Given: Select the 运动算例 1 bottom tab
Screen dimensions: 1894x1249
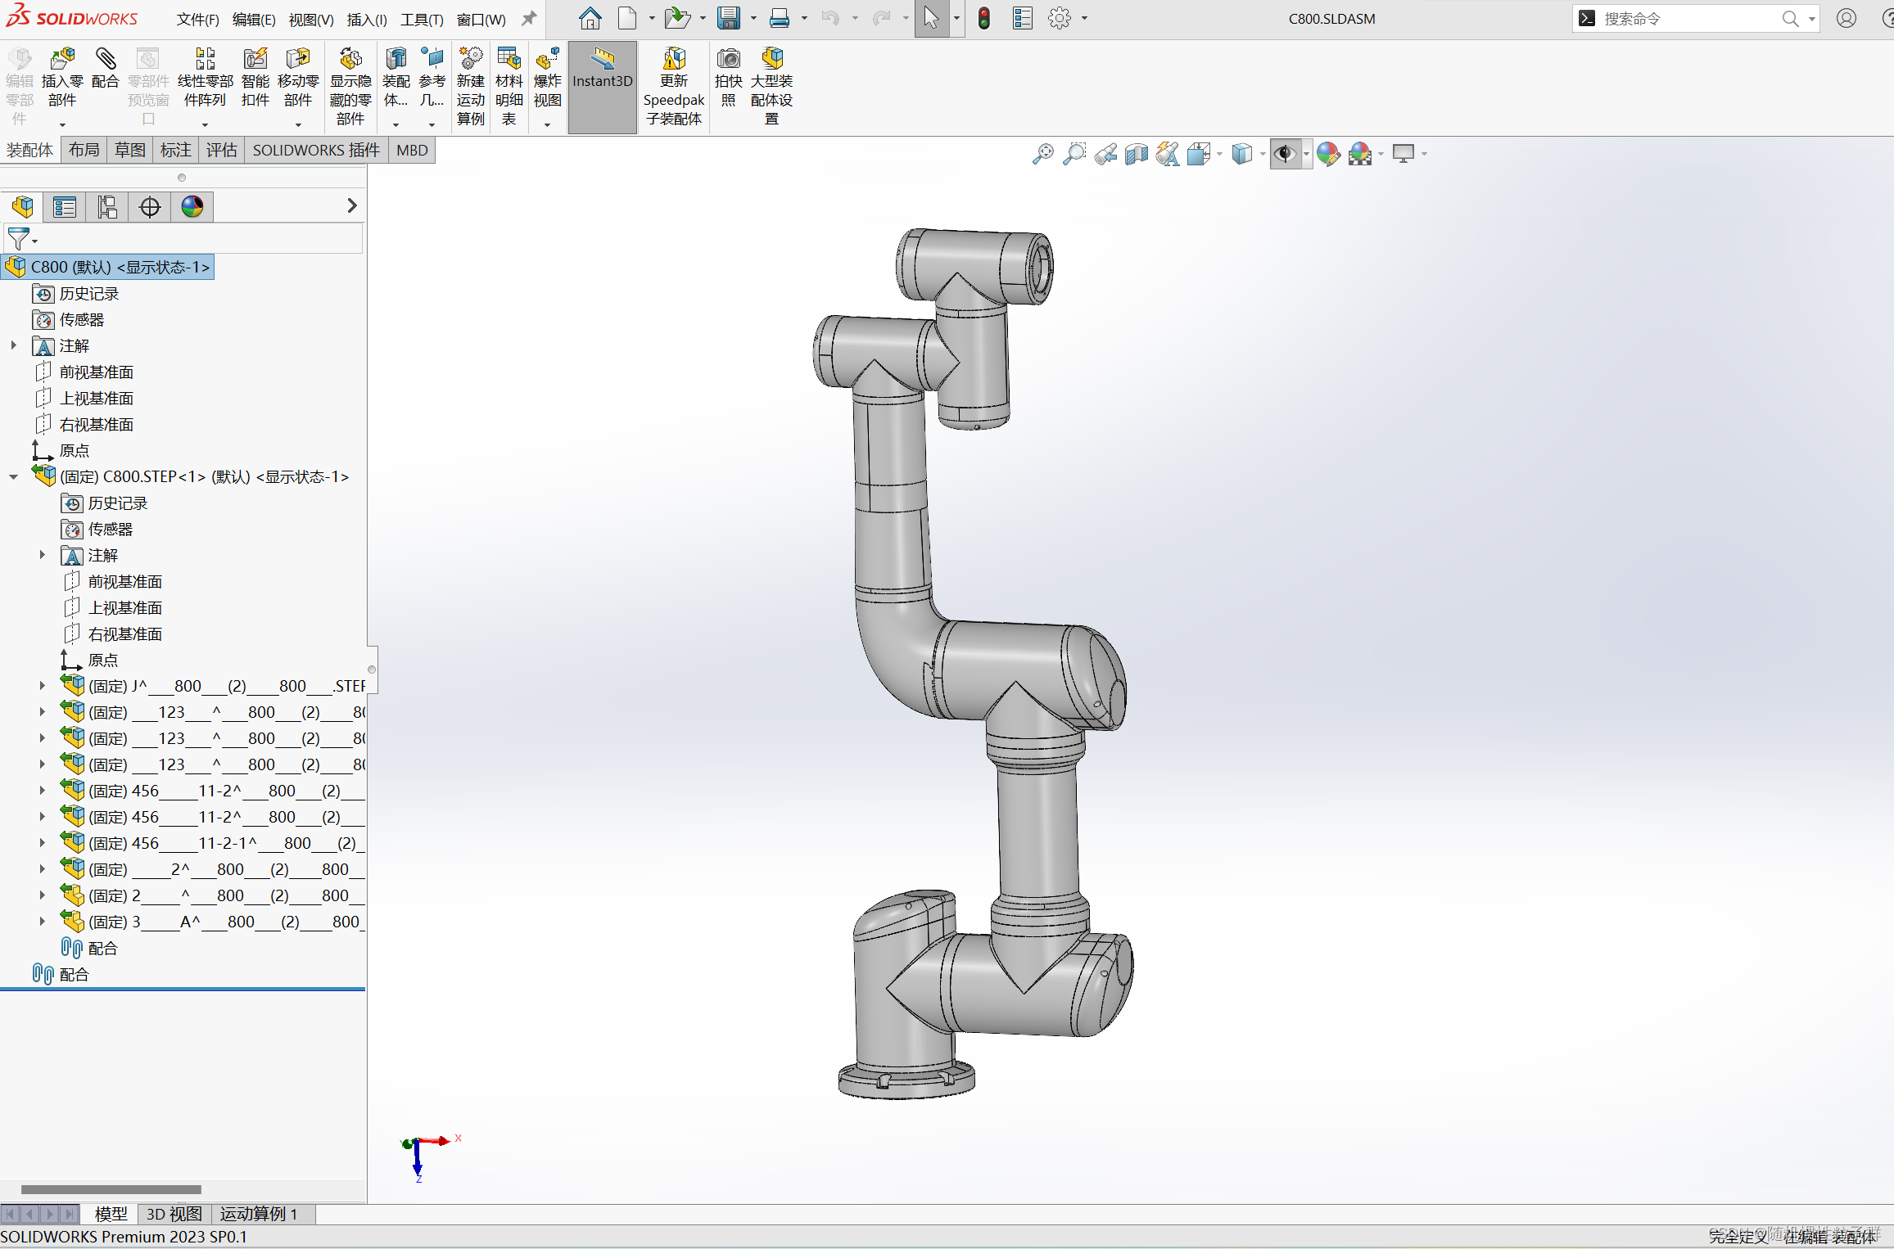Looking at the screenshot, I should pos(258,1213).
